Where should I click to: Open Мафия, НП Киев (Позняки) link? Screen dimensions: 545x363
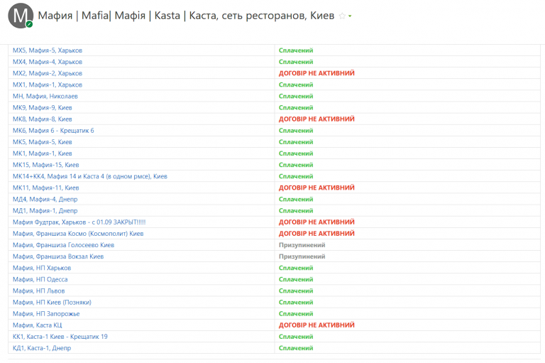(x=52, y=303)
